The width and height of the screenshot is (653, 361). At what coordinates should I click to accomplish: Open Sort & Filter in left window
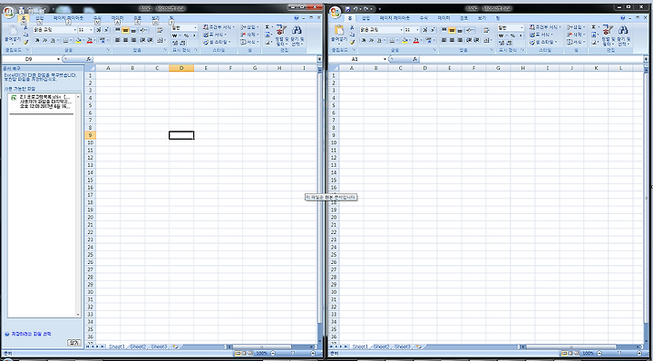[x=282, y=35]
